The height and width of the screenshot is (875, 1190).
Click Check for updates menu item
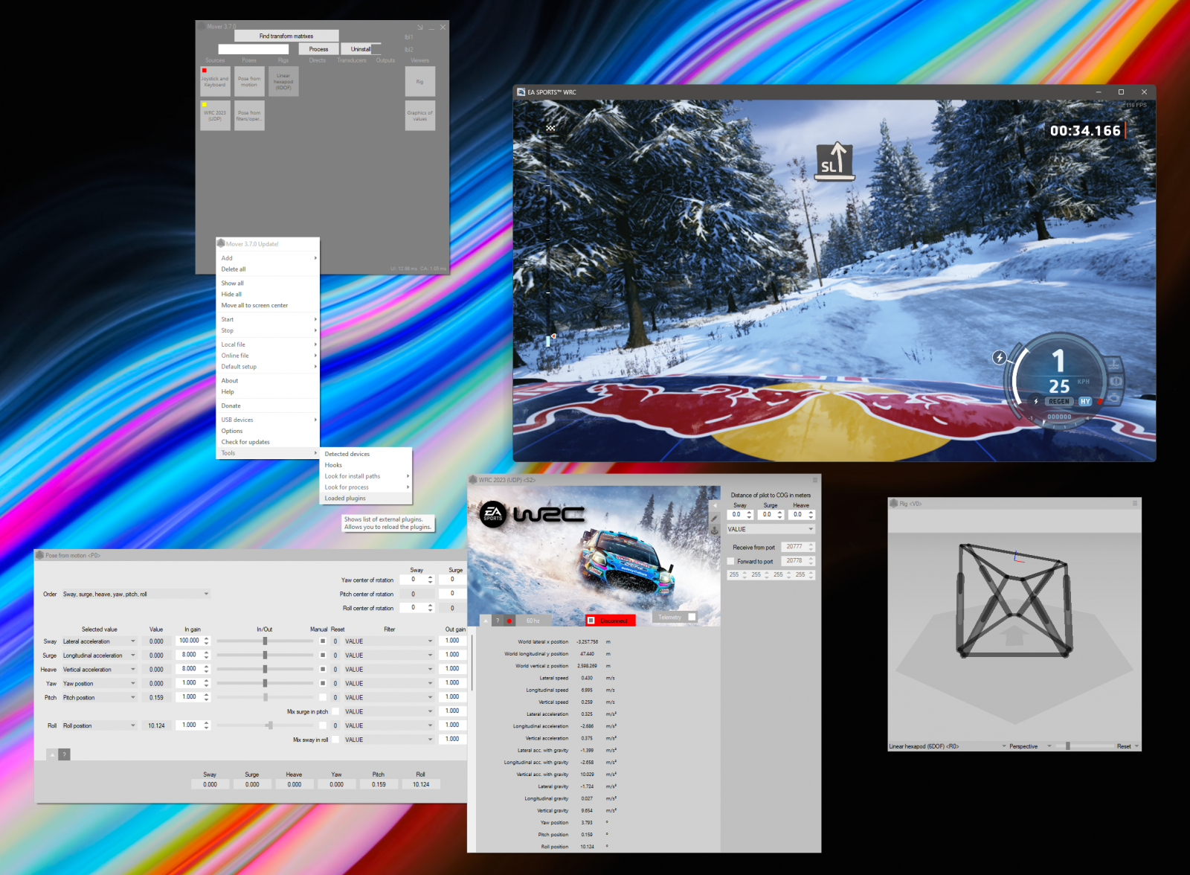[267, 442]
